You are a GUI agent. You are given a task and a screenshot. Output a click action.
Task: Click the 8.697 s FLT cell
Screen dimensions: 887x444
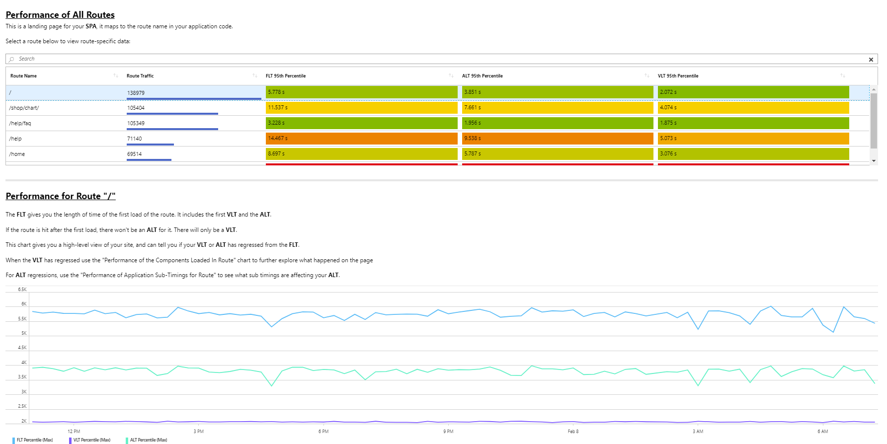pos(362,153)
